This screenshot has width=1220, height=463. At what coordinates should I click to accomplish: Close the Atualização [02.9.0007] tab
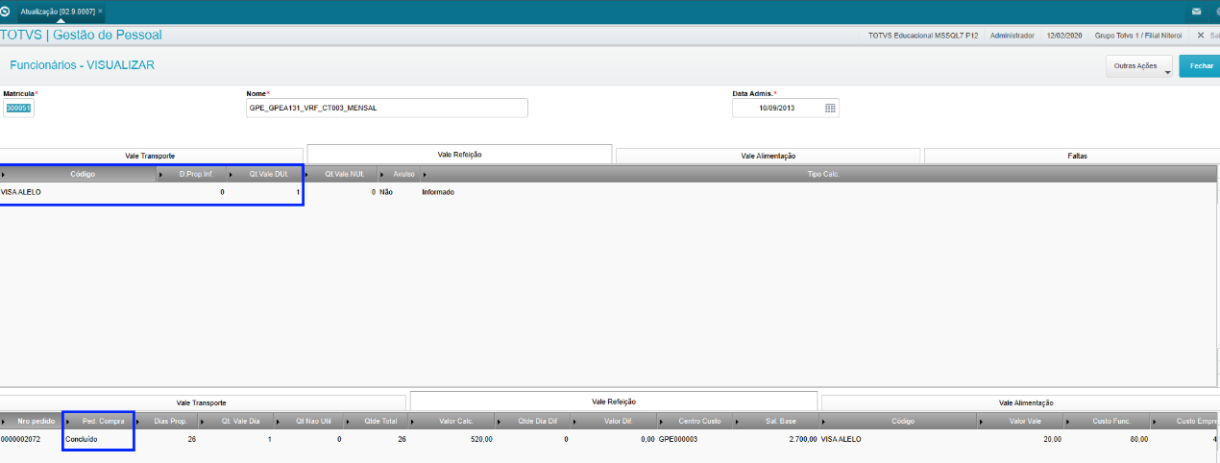(x=101, y=11)
